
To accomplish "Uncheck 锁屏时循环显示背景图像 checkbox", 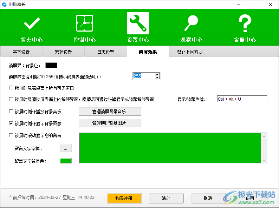I will 11,123.
